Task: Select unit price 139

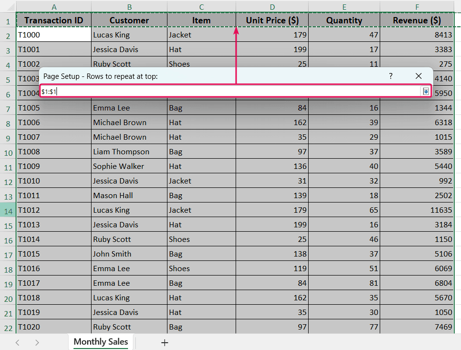Action: point(272,195)
